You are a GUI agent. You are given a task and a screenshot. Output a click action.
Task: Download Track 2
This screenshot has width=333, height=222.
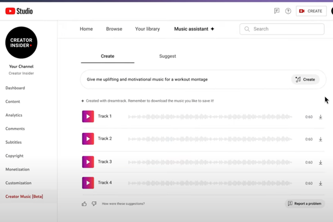tap(320, 139)
